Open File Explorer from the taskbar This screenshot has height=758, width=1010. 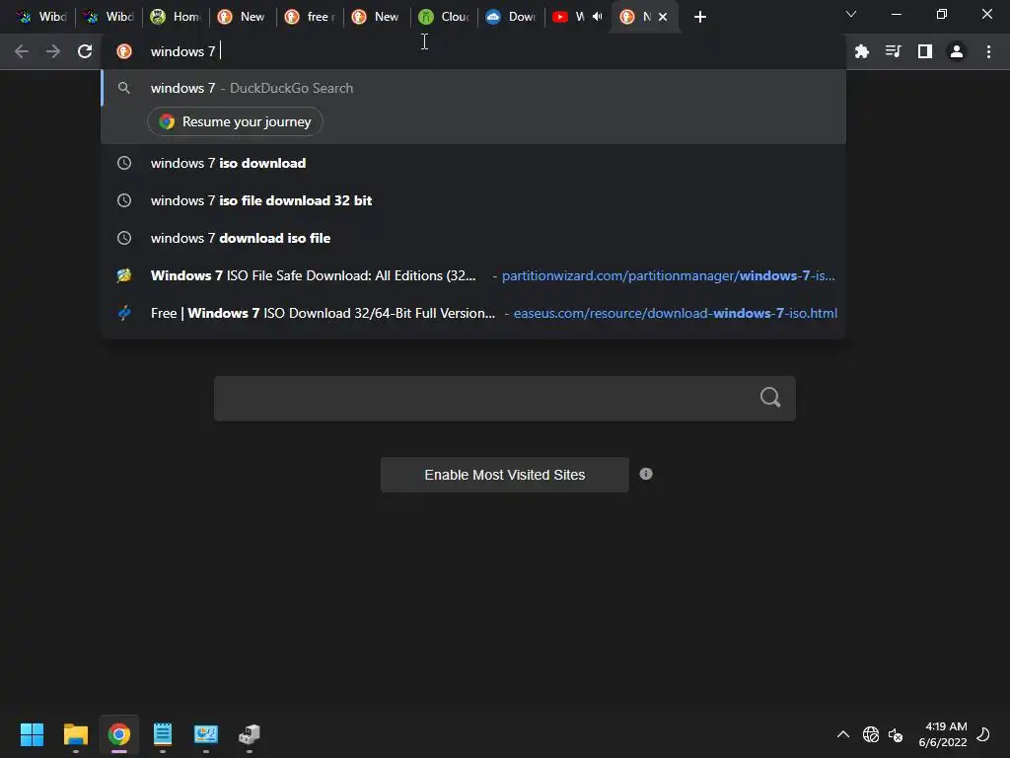point(75,734)
